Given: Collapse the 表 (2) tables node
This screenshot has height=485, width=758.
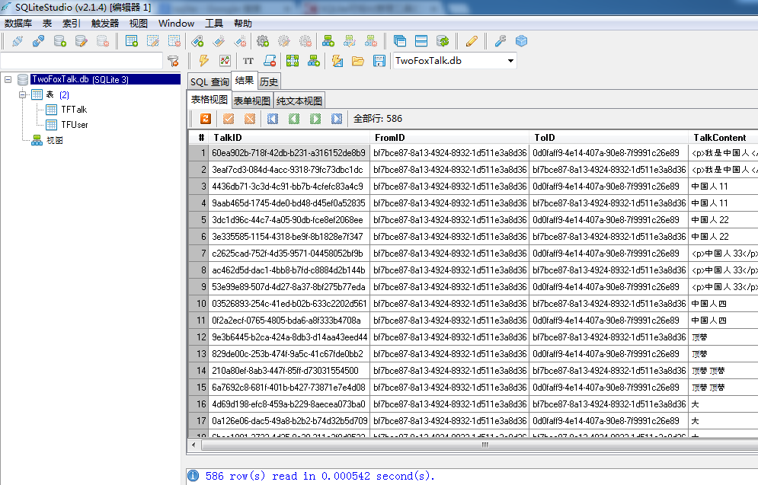Looking at the screenshot, I should pos(22,94).
